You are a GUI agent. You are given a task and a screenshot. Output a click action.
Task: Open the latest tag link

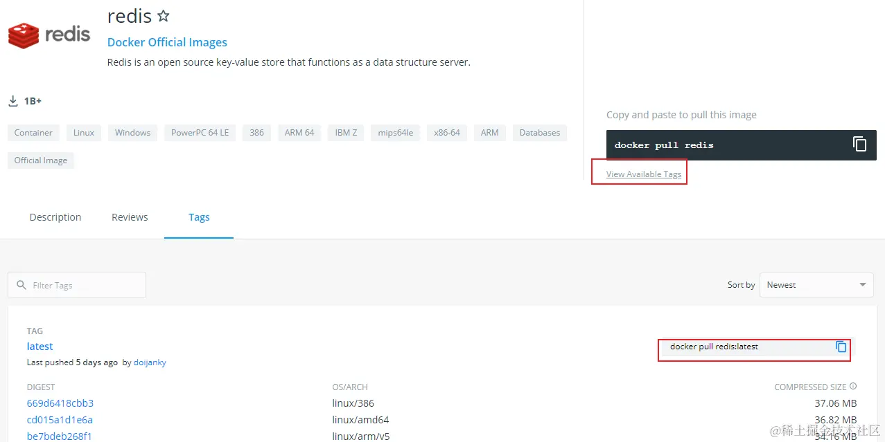click(40, 347)
